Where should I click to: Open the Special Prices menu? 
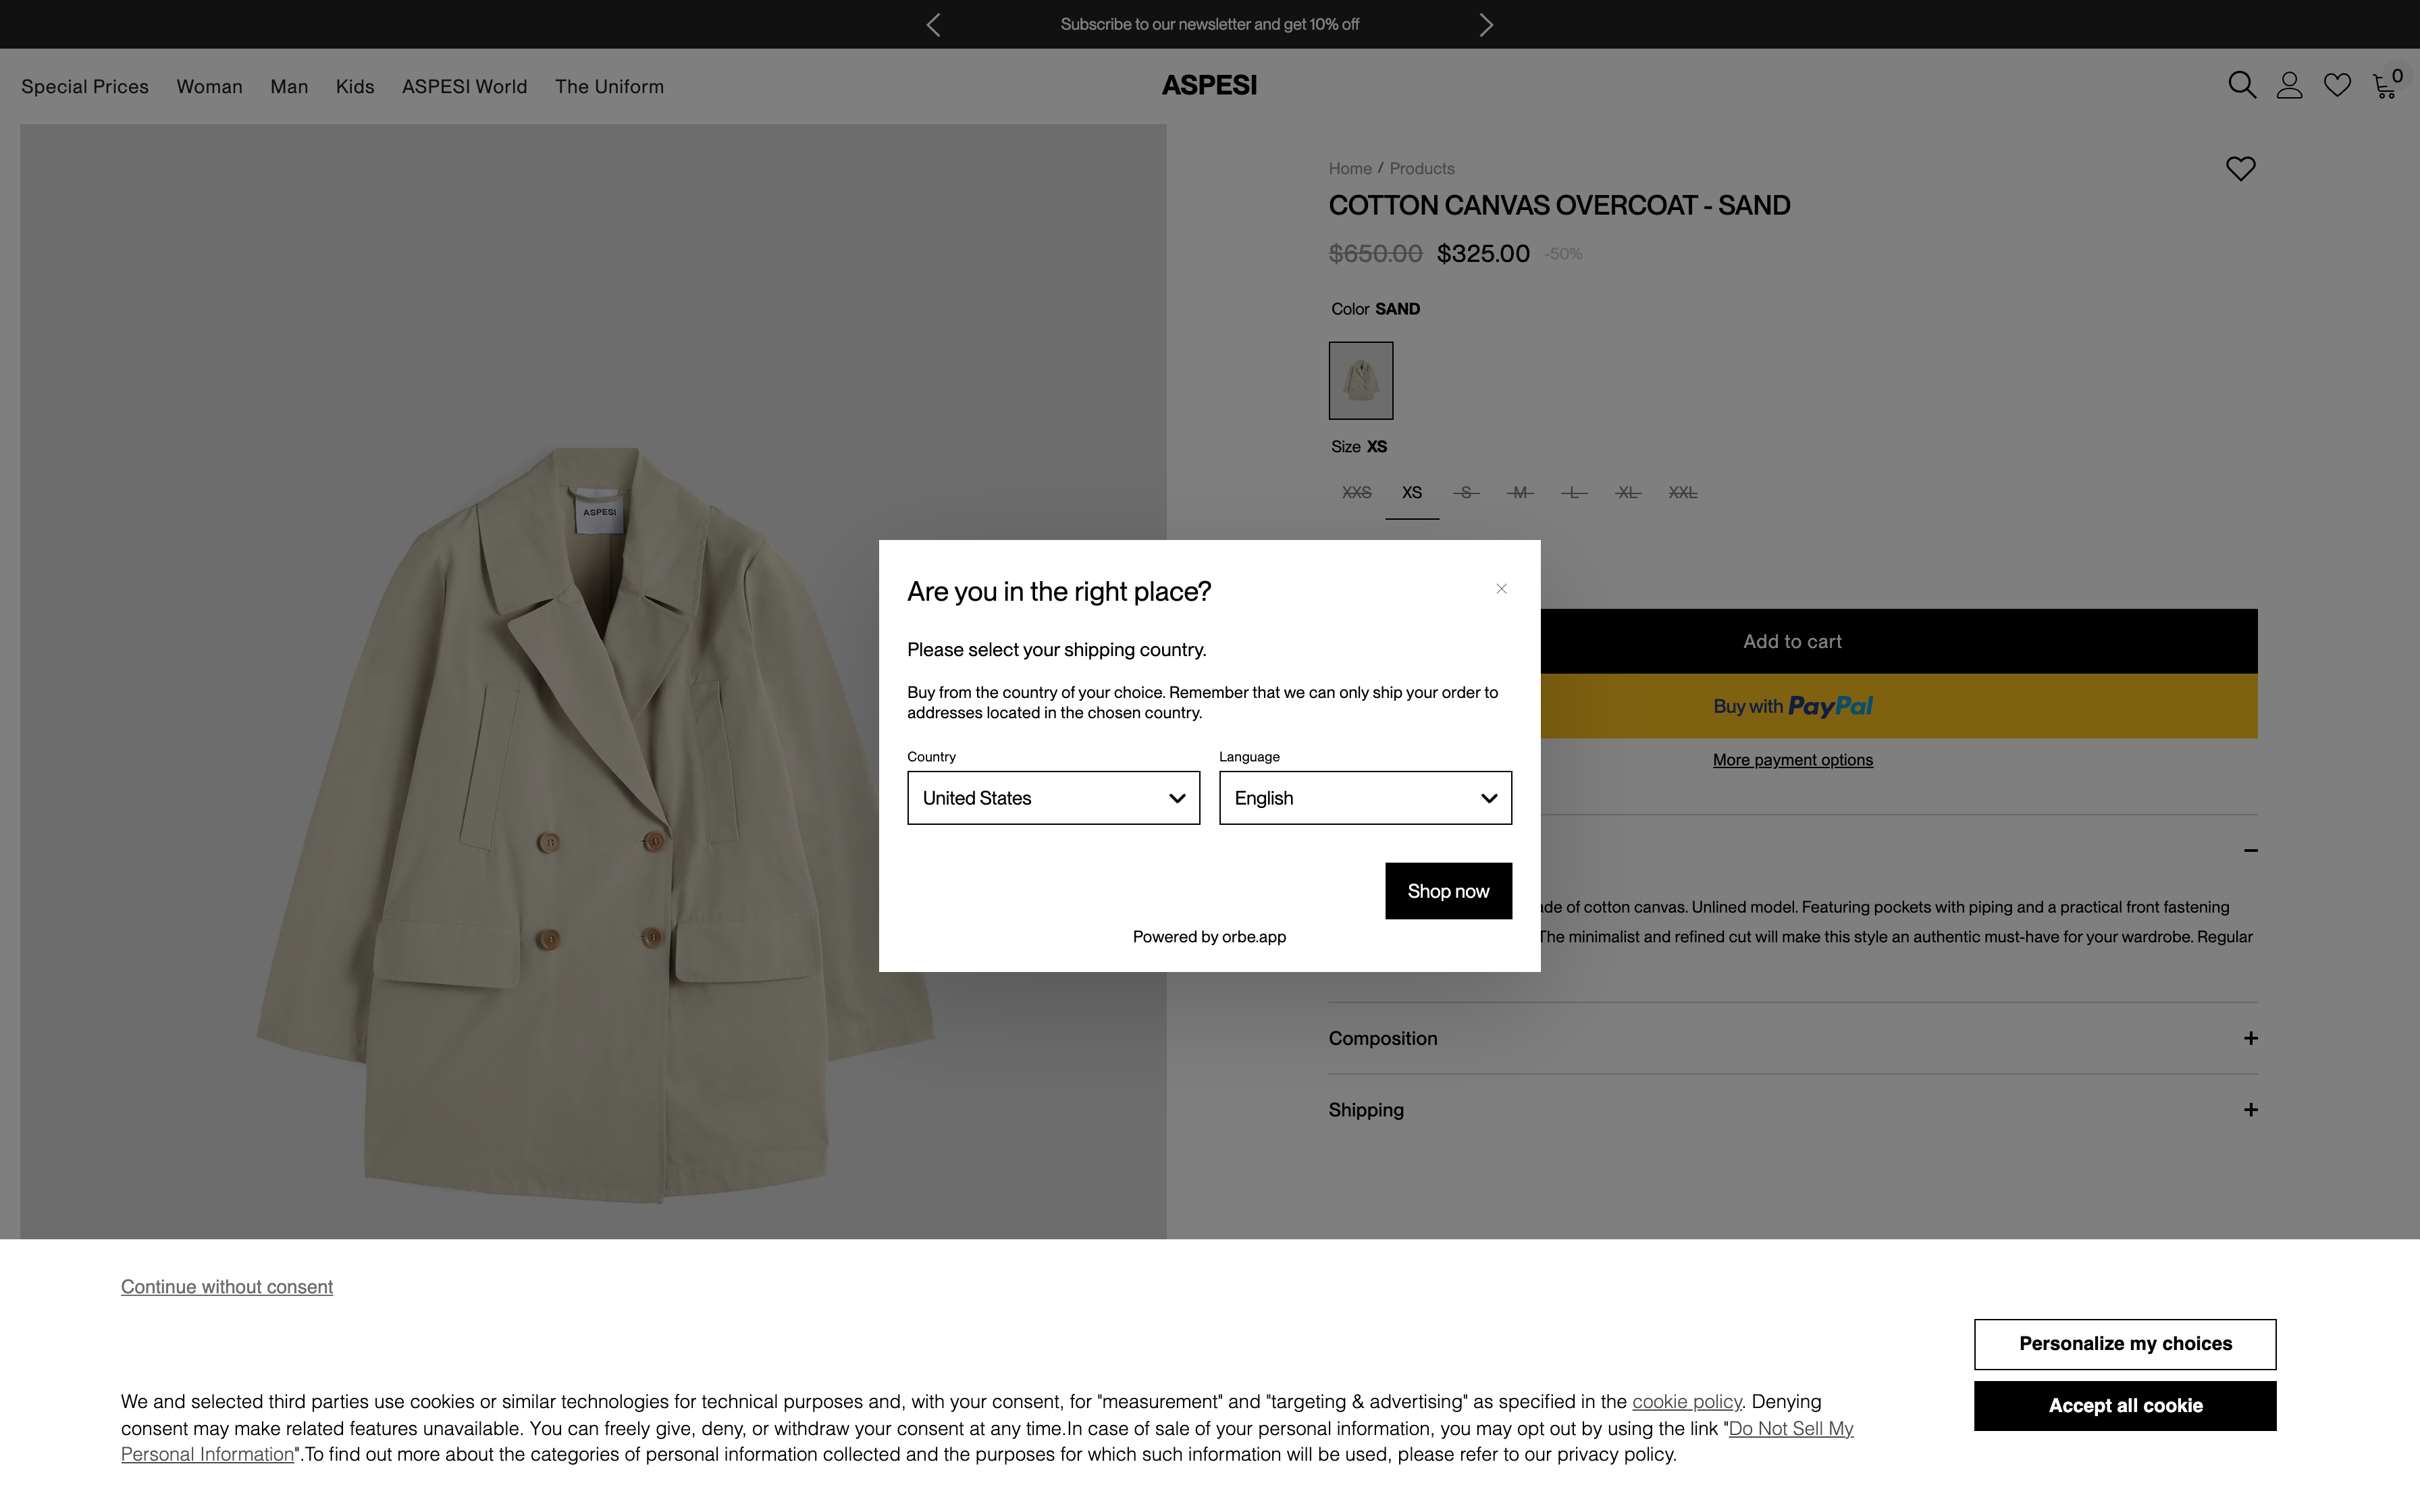tap(85, 87)
